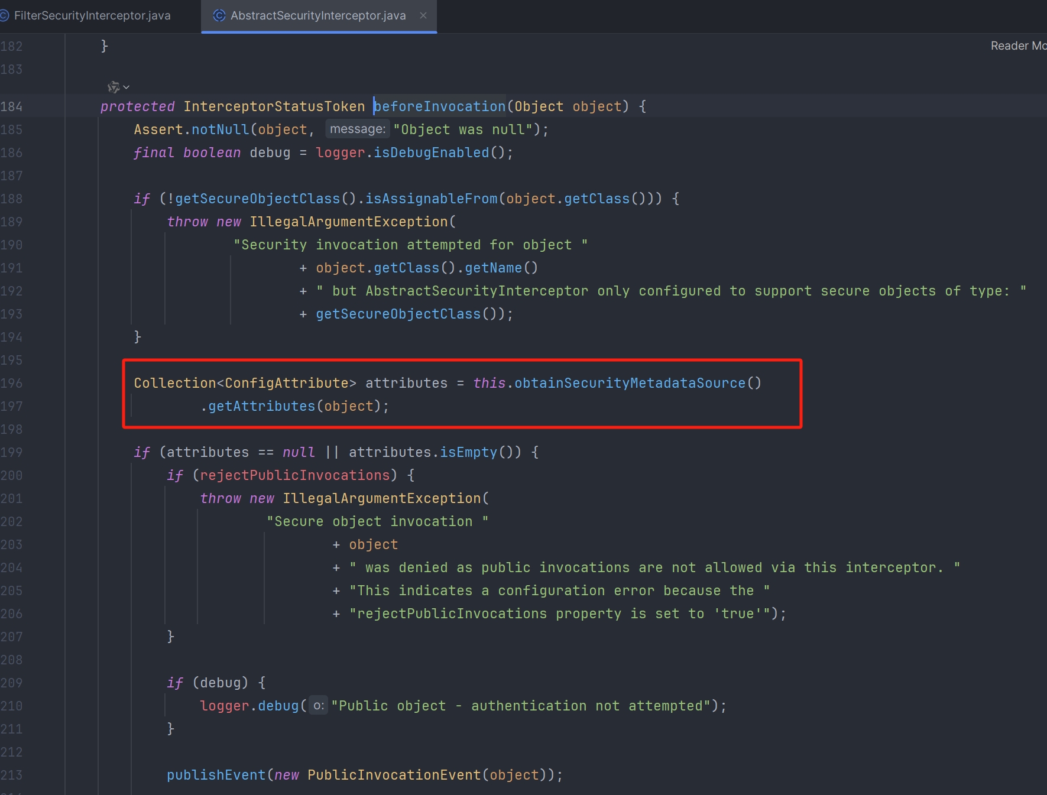Click the InterceptorStatusToken return type
This screenshot has width=1047, height=795.
point(274,107)
